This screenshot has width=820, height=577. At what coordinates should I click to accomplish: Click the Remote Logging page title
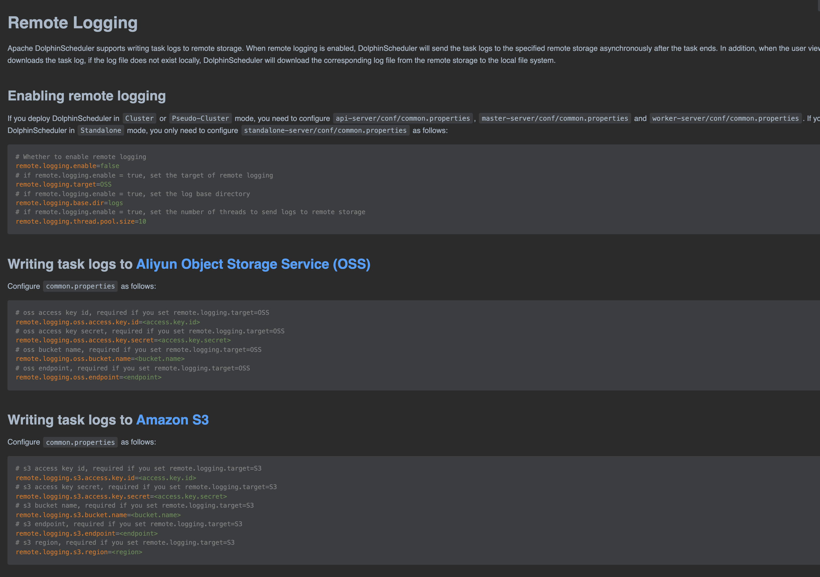72,23
